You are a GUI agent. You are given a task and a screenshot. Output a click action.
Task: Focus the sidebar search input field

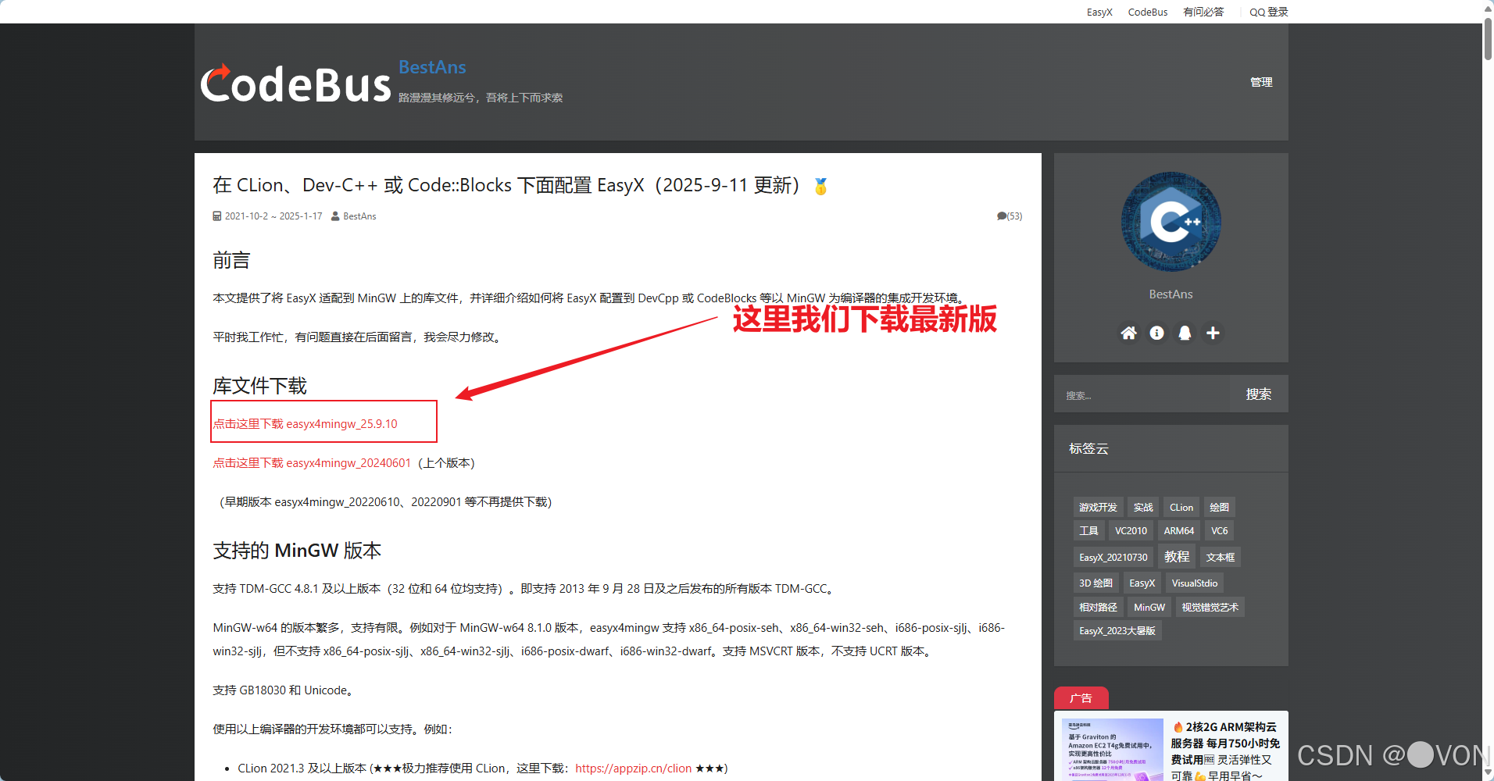click(x=1142, y=394)
